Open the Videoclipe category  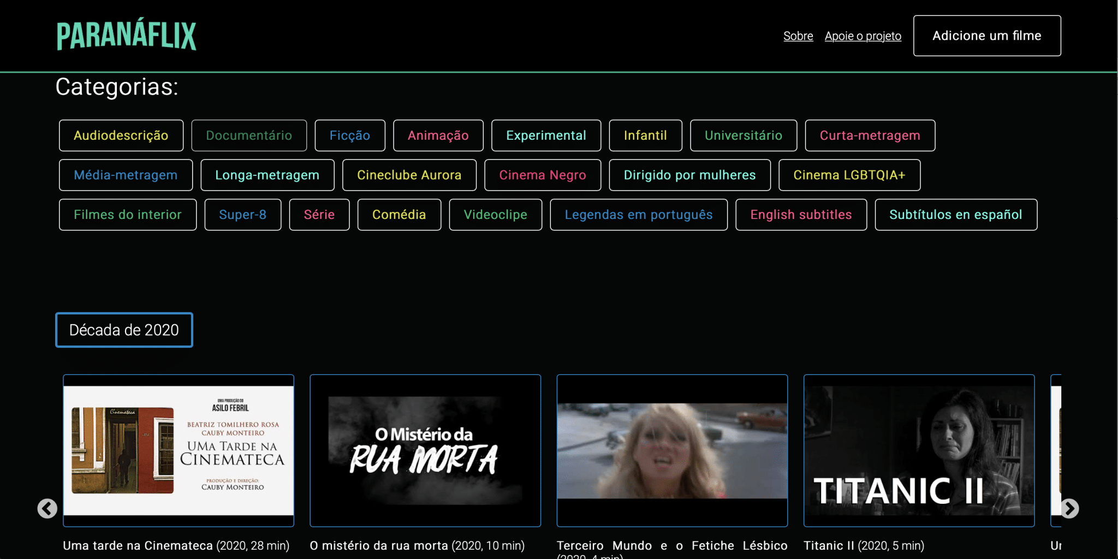(496, 215)
